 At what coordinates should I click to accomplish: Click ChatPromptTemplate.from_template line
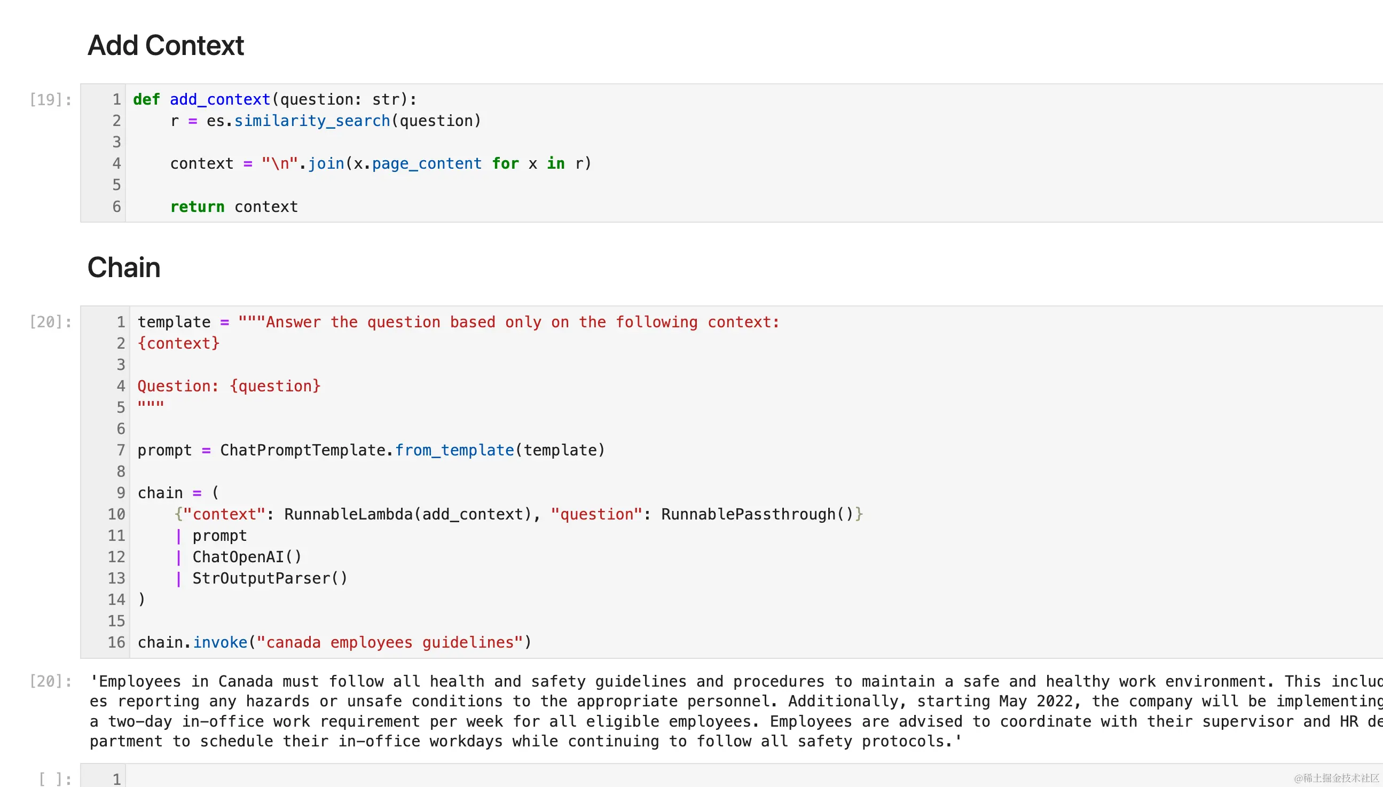click(x=371, y=450)
